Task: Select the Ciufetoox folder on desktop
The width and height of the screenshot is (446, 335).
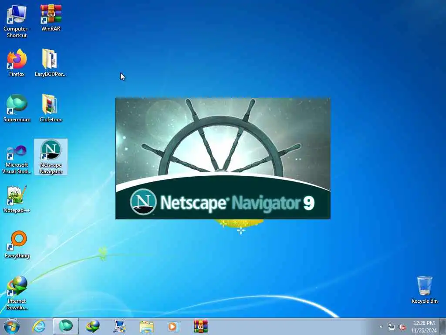Action: (51, 108)
